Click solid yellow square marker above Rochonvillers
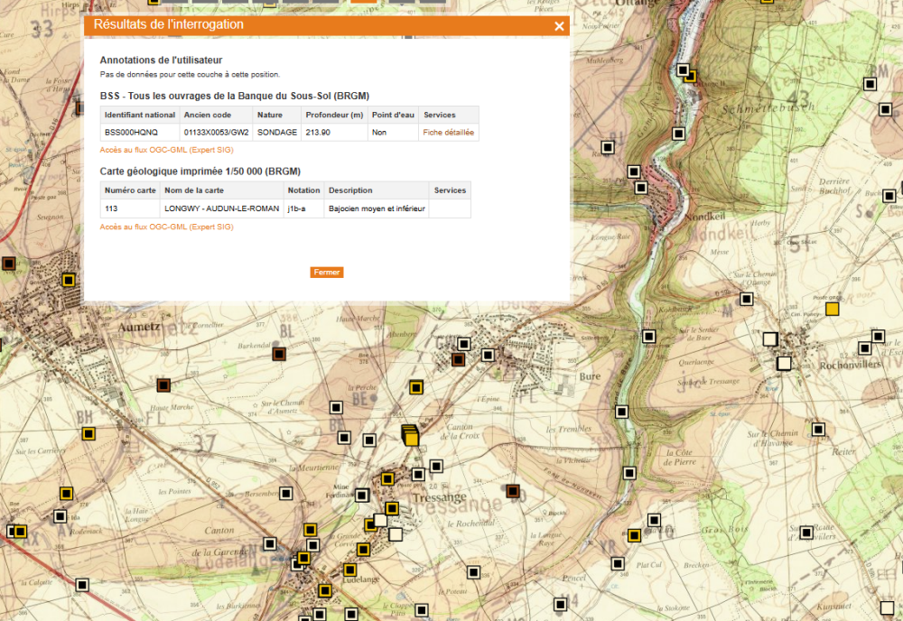This screenshot has height=621, width=903. point(833,309)
